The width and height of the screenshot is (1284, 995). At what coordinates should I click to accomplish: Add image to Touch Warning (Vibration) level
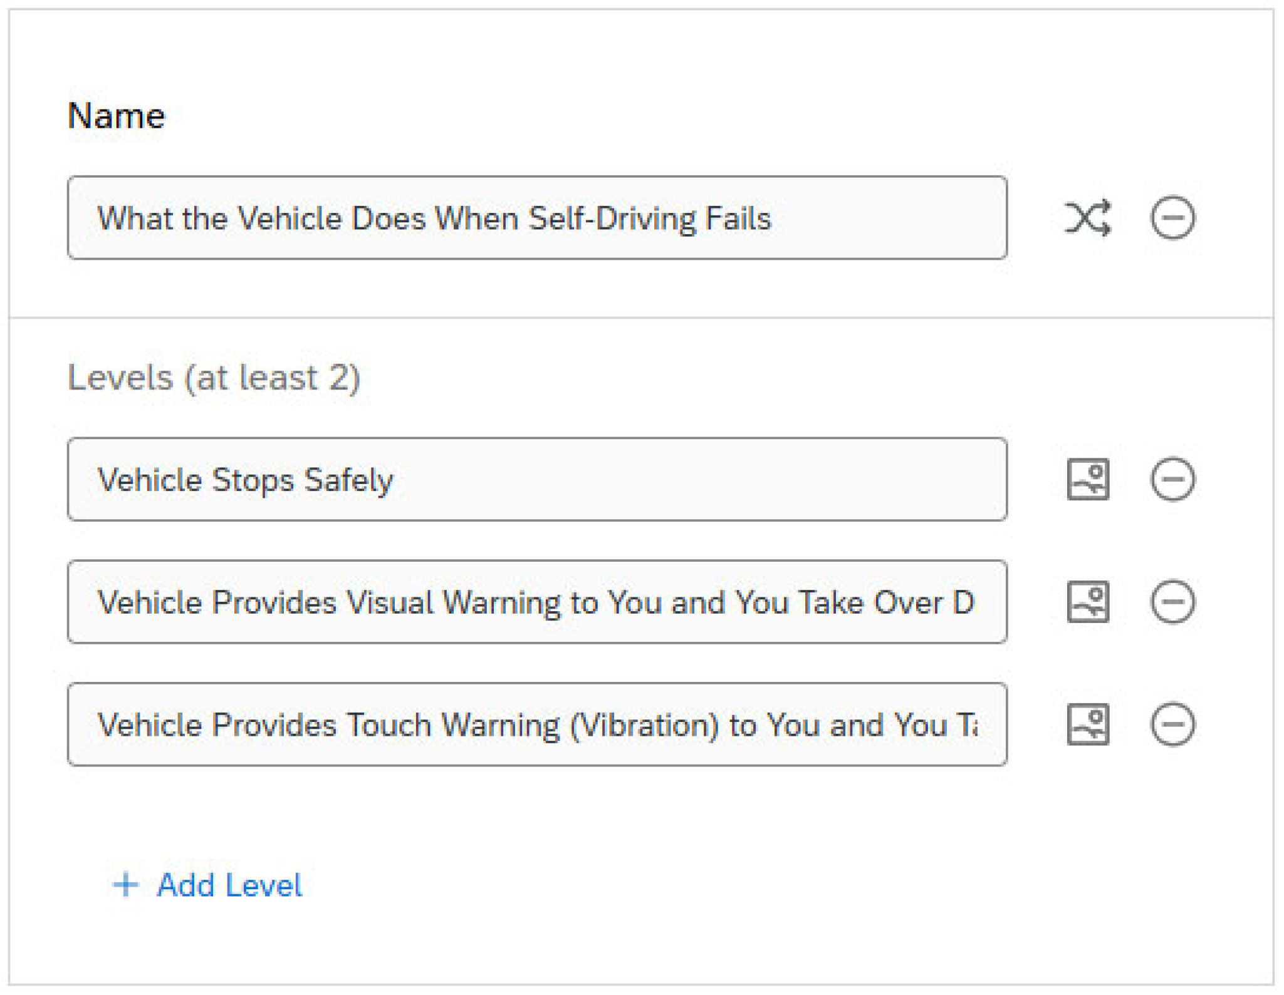(x=1088, y=724)
